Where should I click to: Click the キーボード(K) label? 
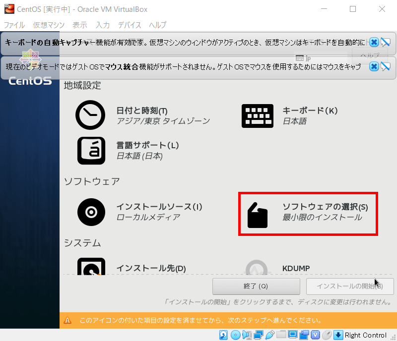pos(310,111)
